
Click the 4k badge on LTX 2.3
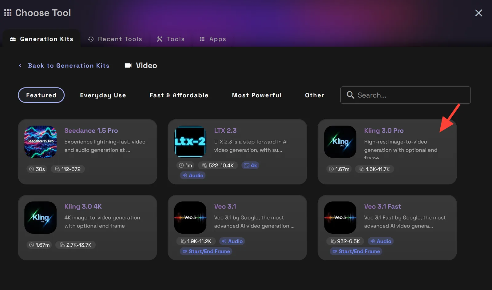pos(250,165)
